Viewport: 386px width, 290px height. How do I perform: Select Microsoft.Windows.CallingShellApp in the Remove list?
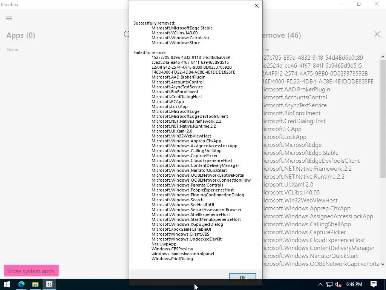coord(307,224)
